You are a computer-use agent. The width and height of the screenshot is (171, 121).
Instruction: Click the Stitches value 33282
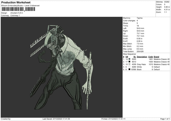pos(167,2)
